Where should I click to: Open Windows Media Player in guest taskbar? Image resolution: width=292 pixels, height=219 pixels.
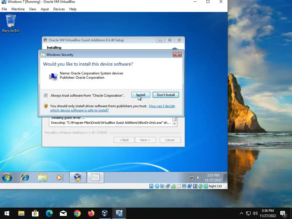point(60,177)
